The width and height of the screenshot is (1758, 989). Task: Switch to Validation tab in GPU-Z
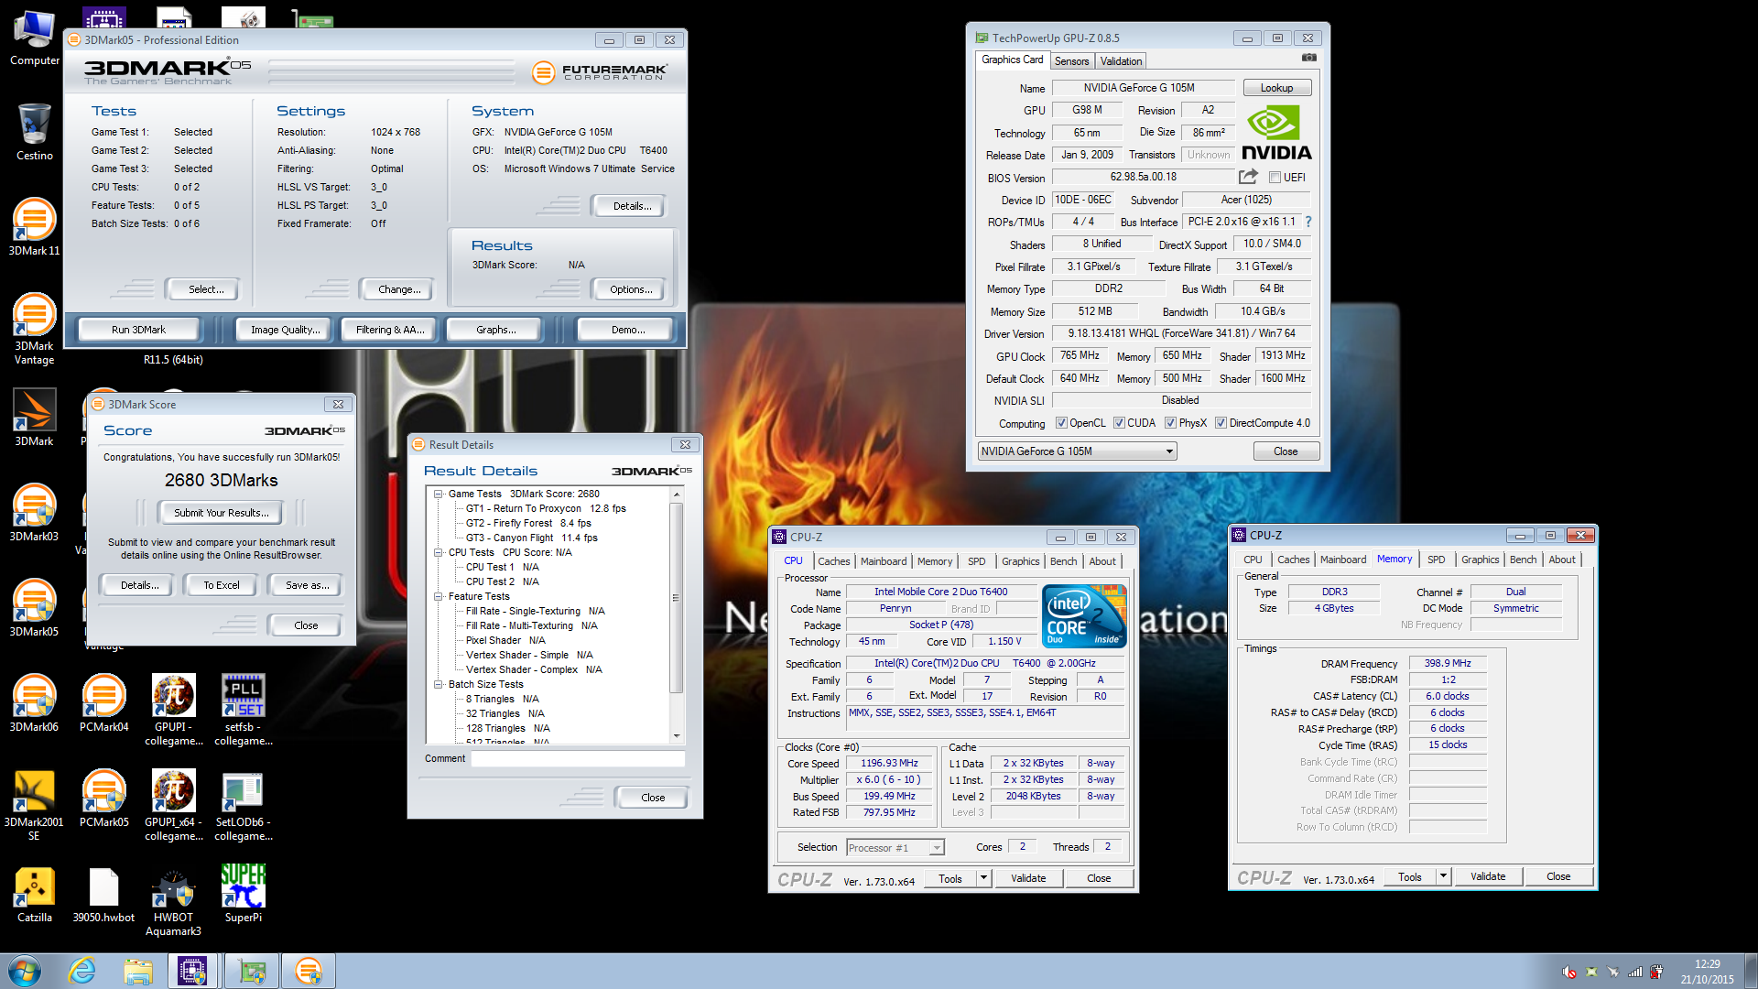pyautogui.click(x=1121, y=61)
